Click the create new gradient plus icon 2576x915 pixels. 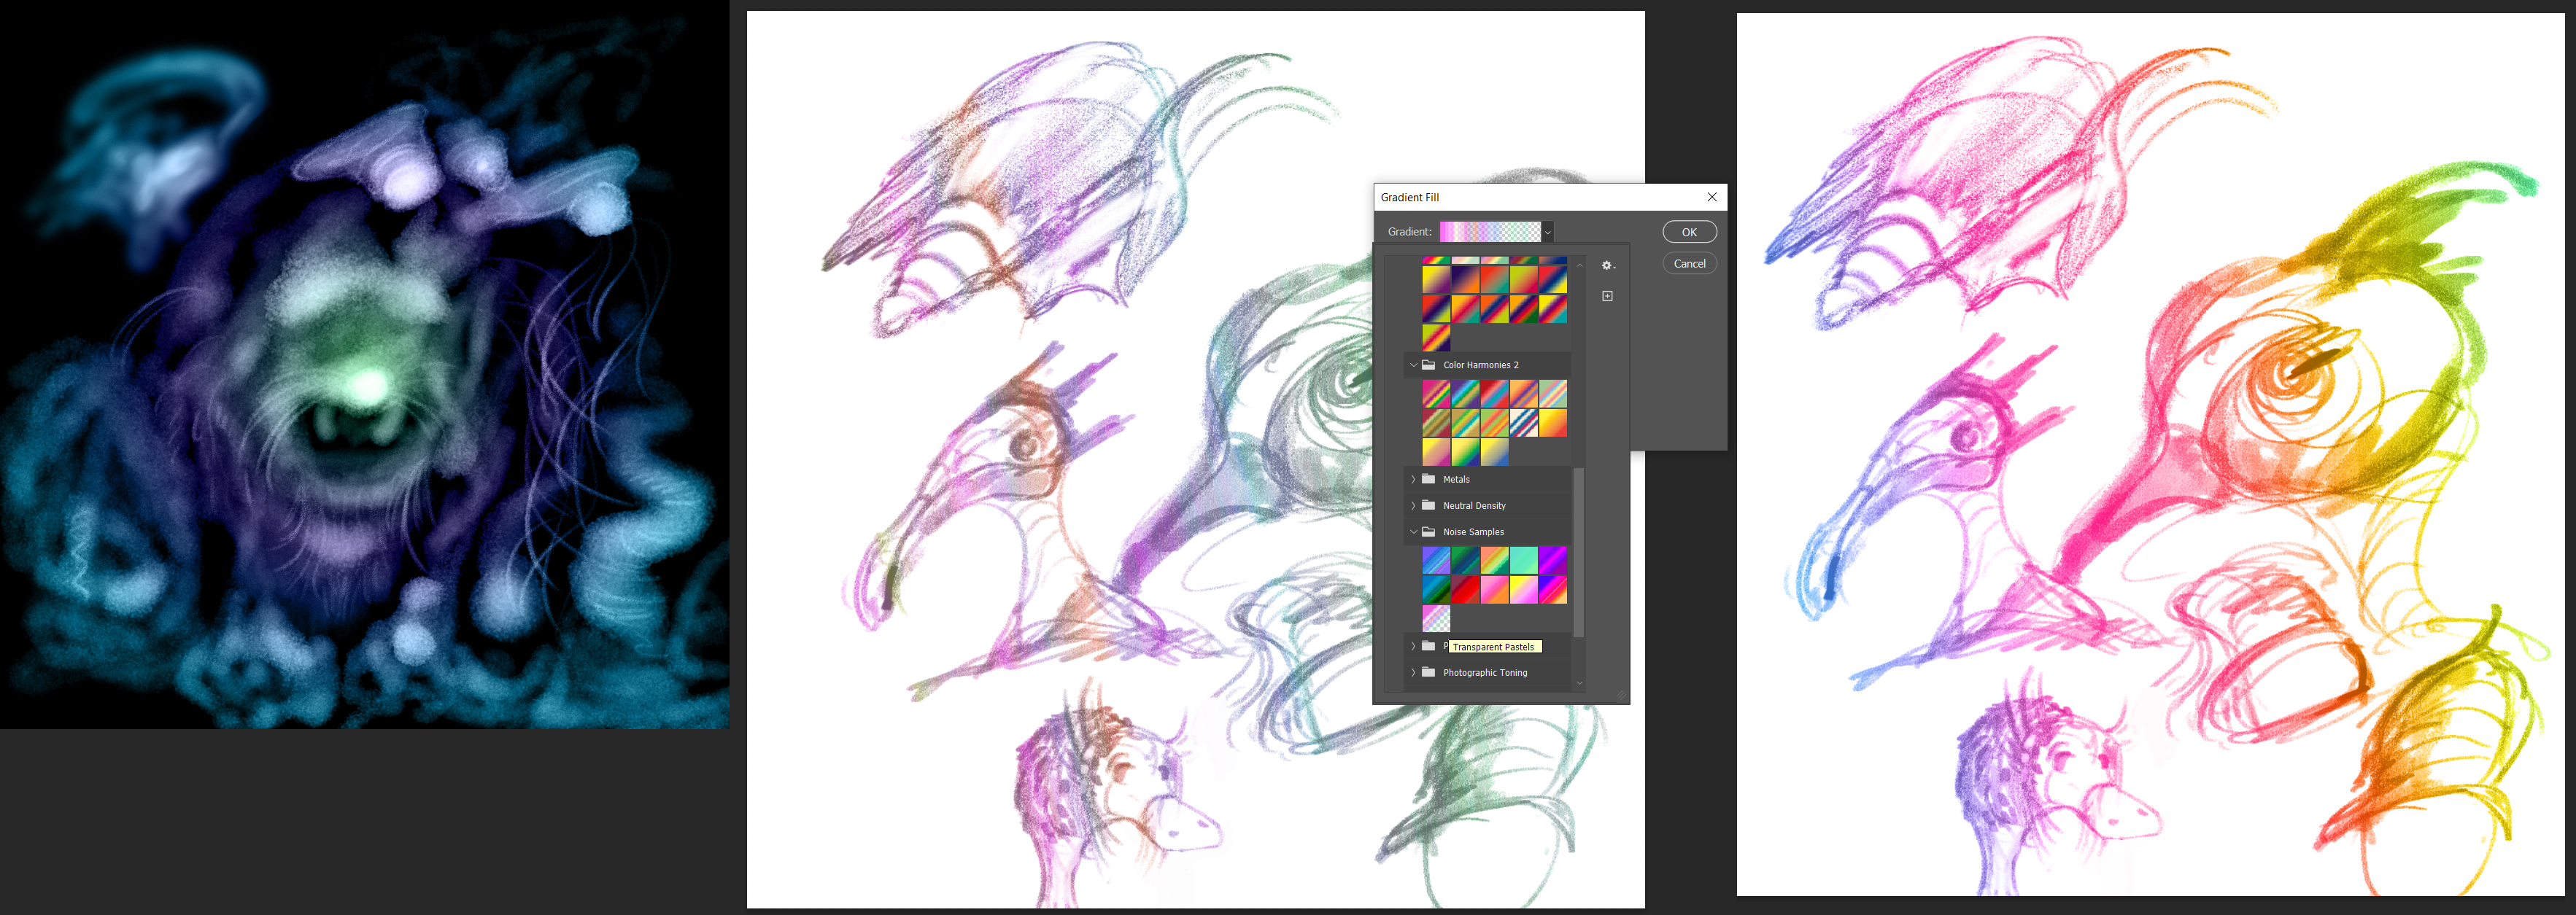[x=1607, y=296]
